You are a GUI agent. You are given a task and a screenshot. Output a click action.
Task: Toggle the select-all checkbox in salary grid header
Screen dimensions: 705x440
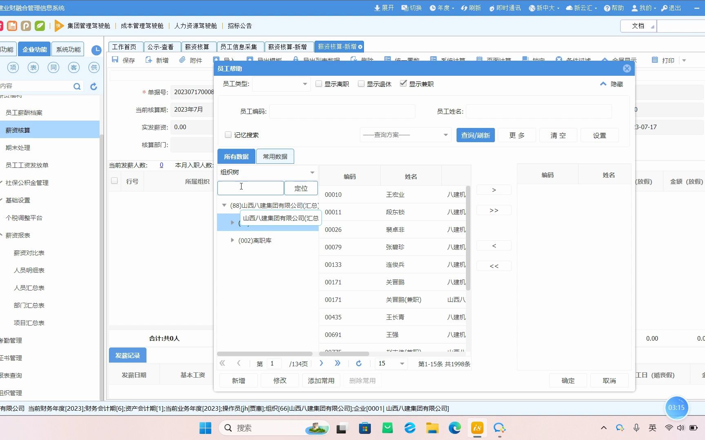click(115, 181)
